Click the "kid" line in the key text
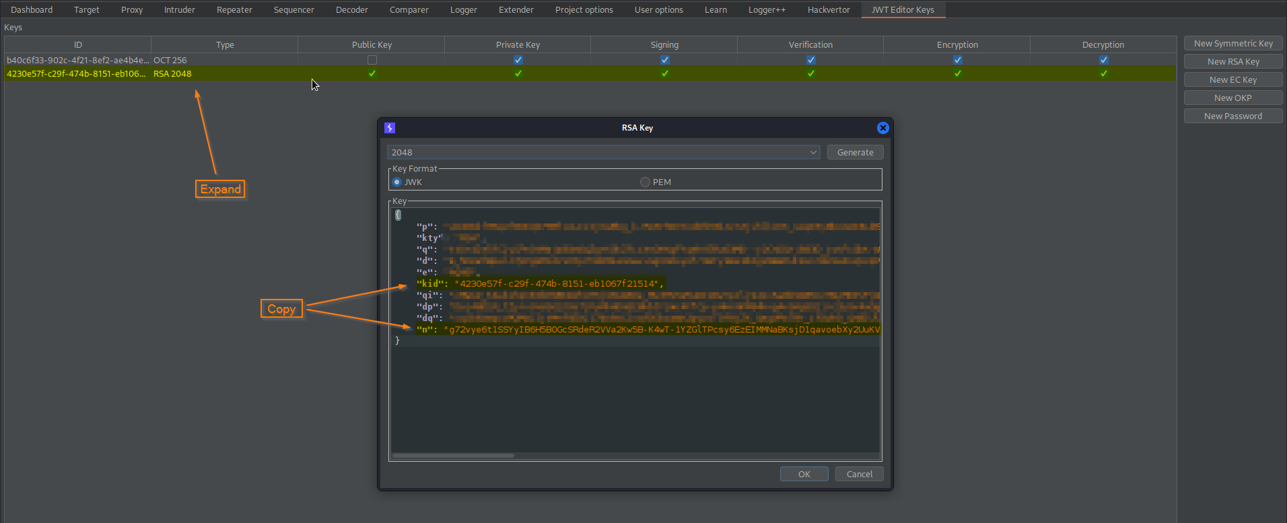1287x523 pixels. tap(540, 284)
